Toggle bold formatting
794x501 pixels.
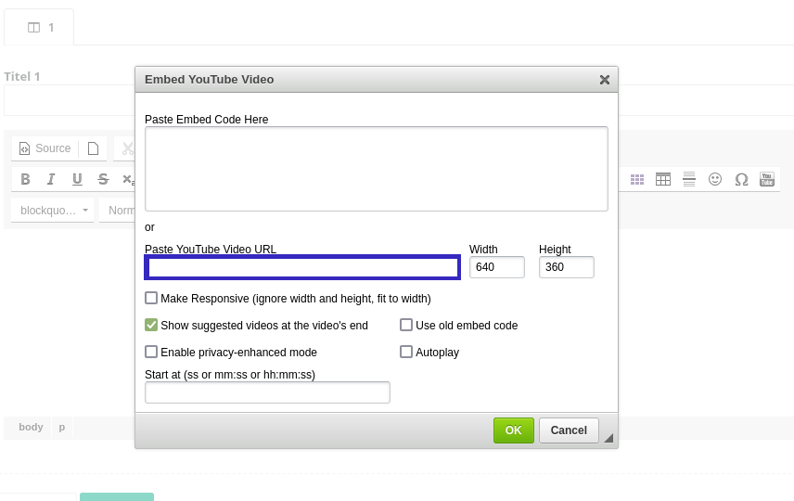(25, 179)
